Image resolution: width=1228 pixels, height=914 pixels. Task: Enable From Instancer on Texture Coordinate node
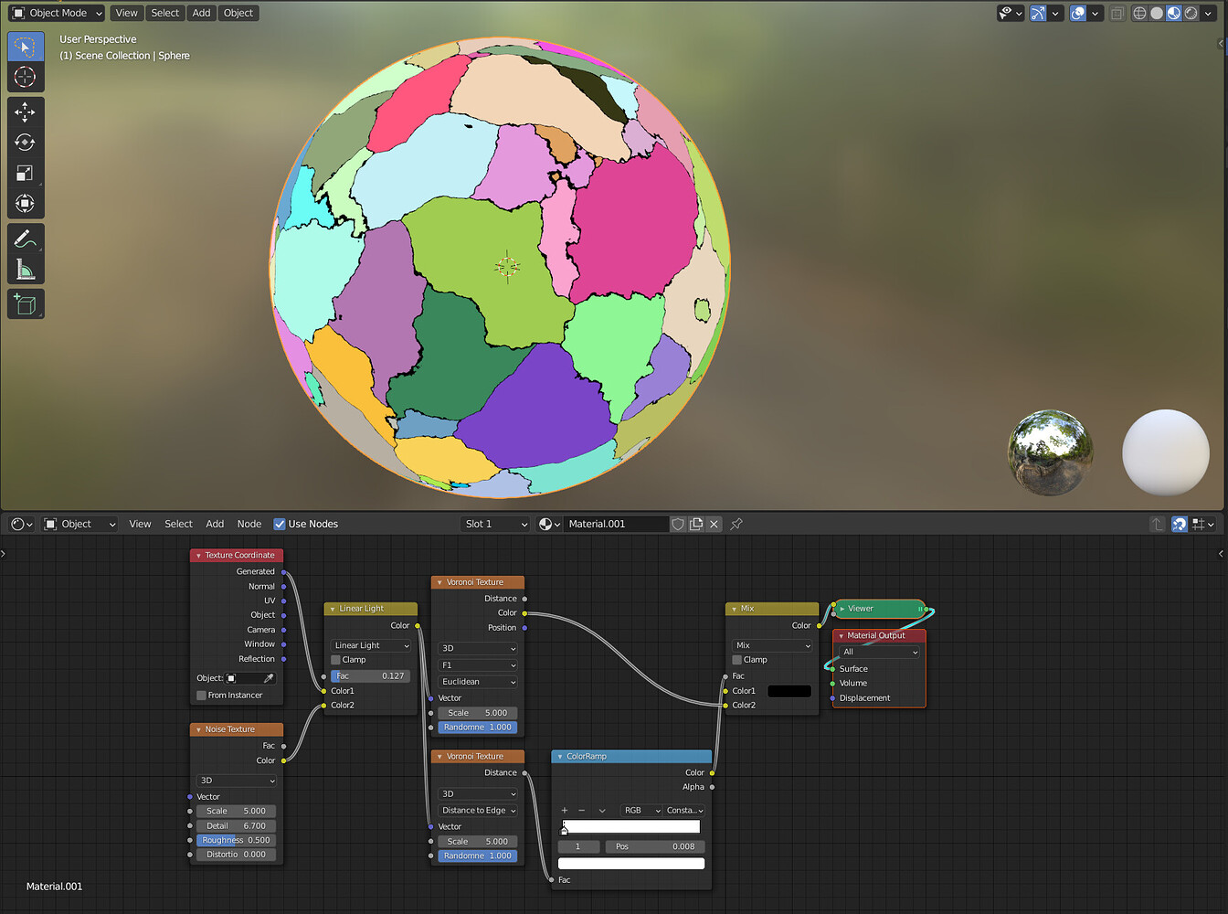click(200, 695)
